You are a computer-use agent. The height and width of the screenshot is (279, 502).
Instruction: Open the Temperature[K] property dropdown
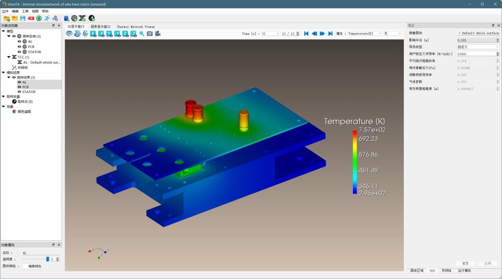coord(365,33)
